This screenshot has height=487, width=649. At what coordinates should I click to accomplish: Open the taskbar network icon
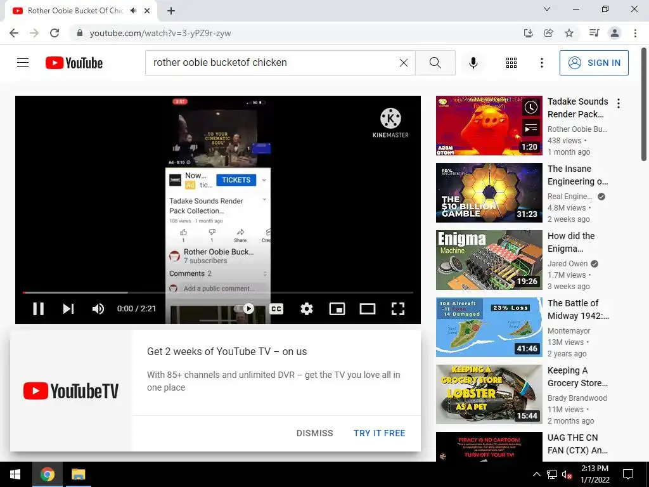pos(552,474)
